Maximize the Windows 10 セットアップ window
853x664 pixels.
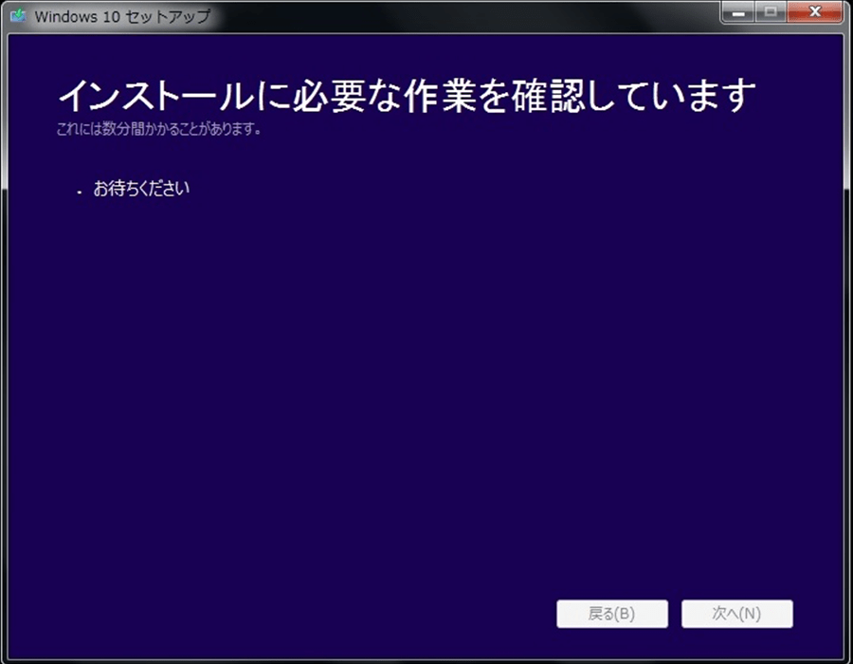point(770,12)
